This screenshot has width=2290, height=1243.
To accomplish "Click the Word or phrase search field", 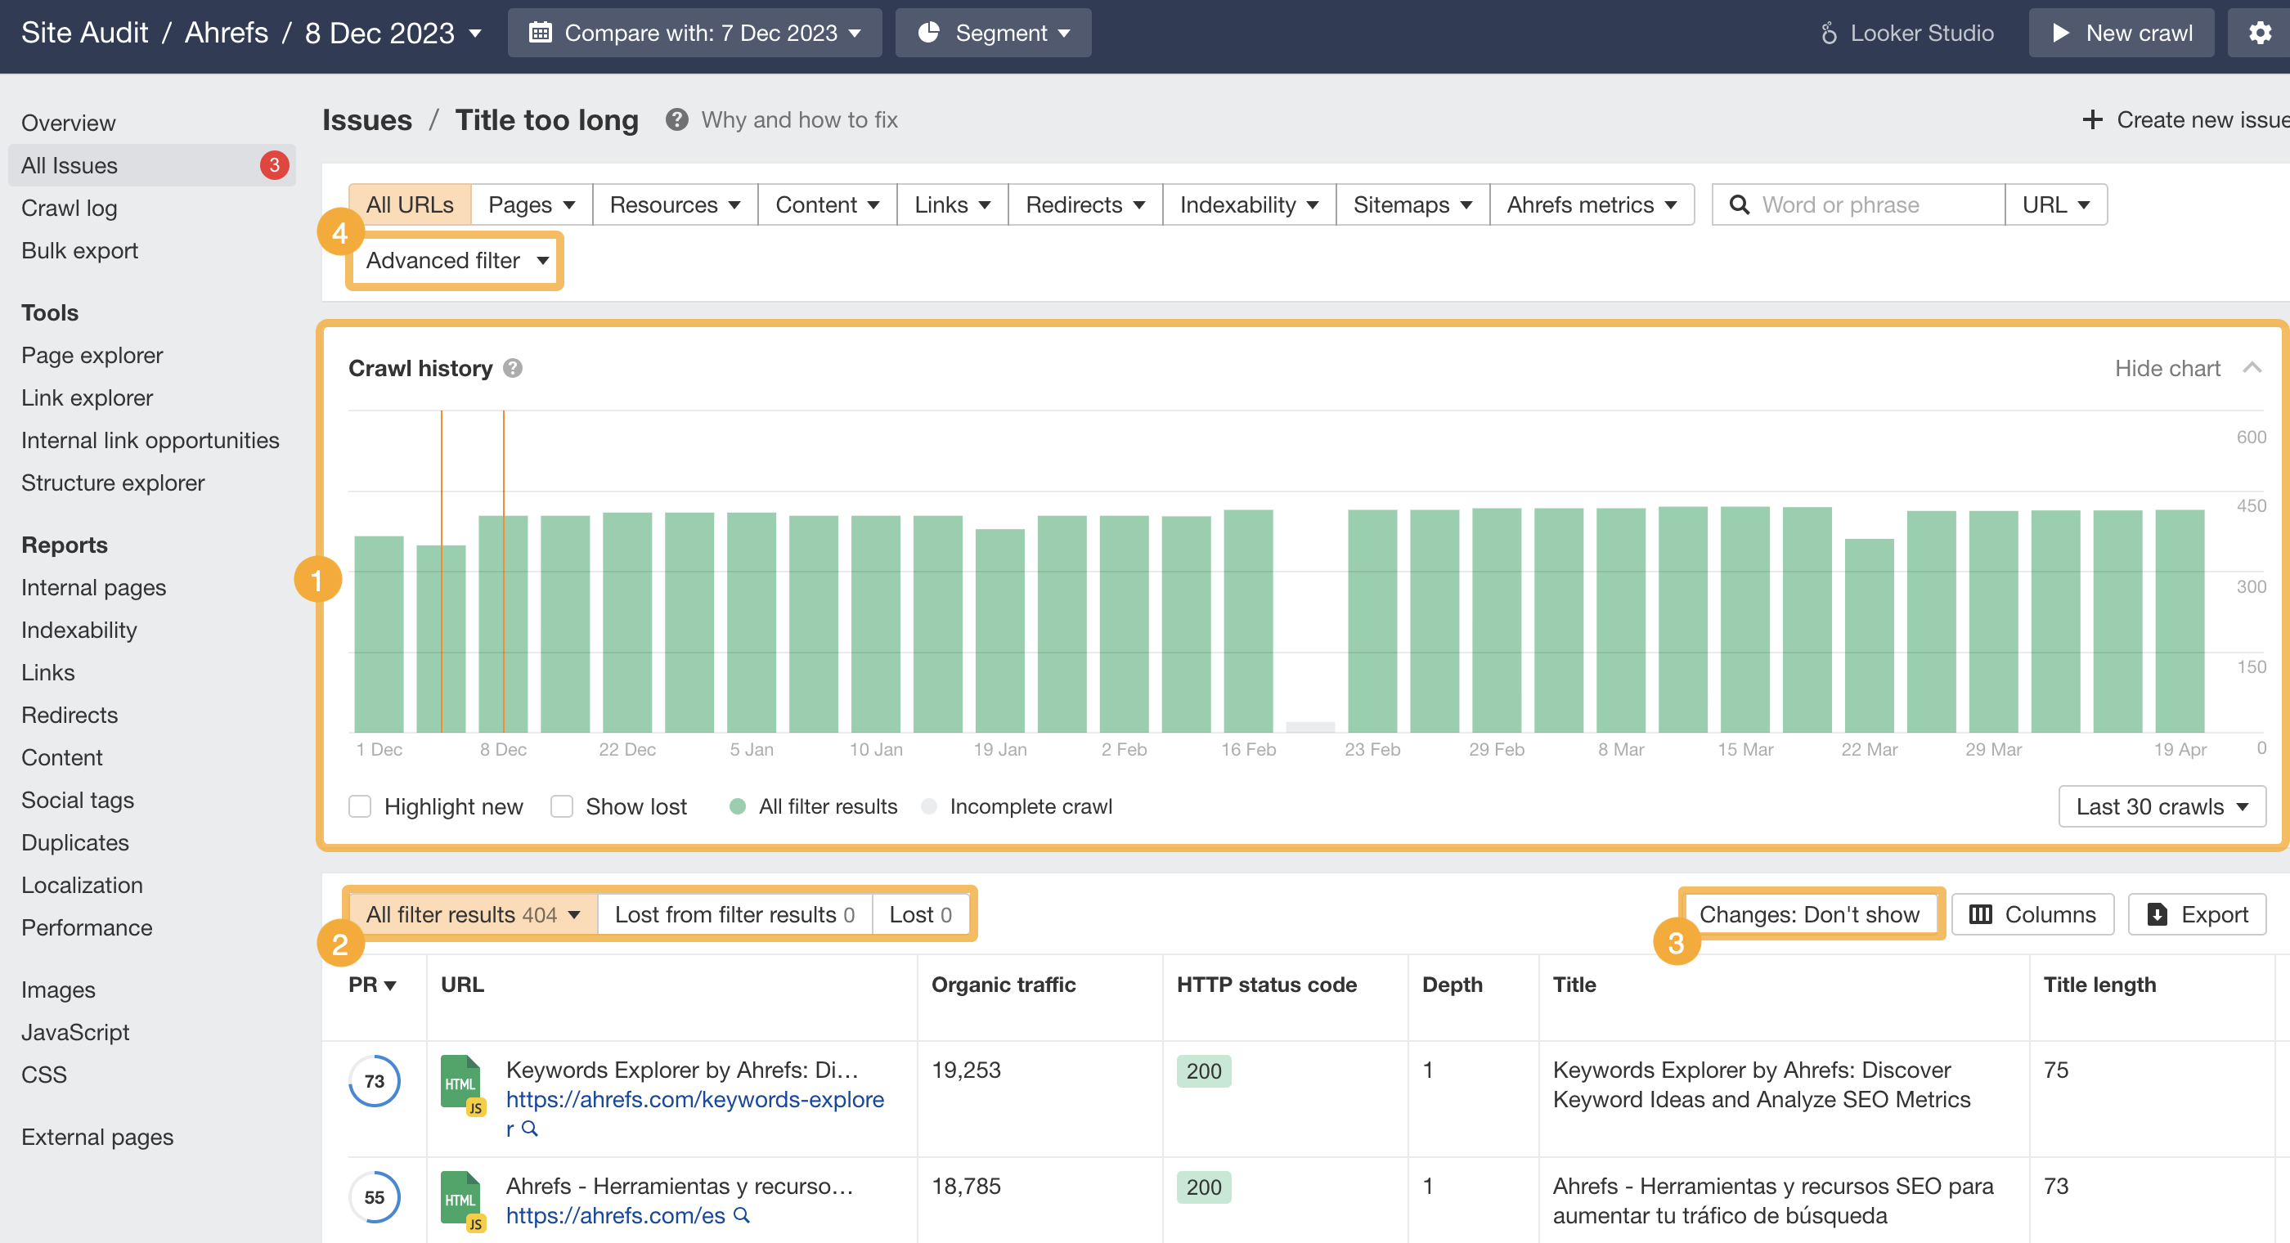I will pyautogui.click(x=1858, y=204).
